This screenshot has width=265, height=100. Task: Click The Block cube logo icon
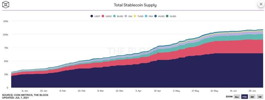coord(6,4)
